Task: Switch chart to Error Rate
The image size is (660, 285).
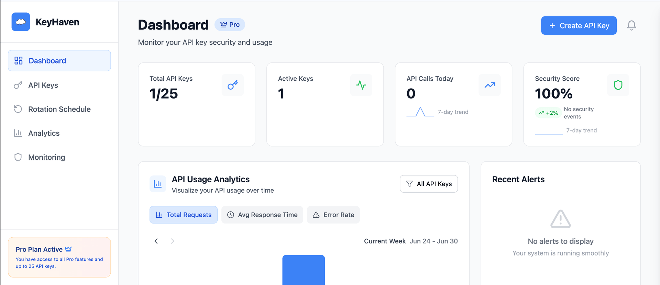Action: coord(333,215)
